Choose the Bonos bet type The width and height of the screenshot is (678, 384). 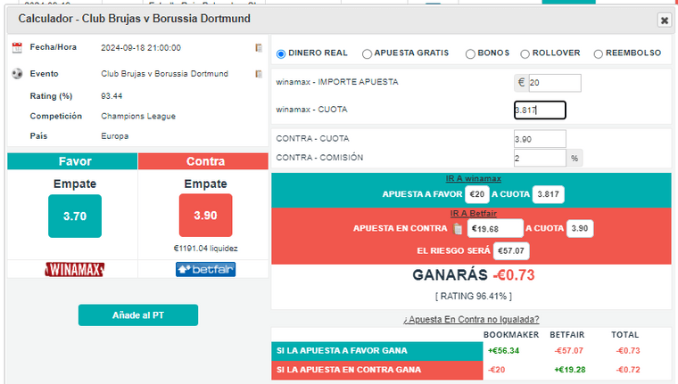coord(470,53)
